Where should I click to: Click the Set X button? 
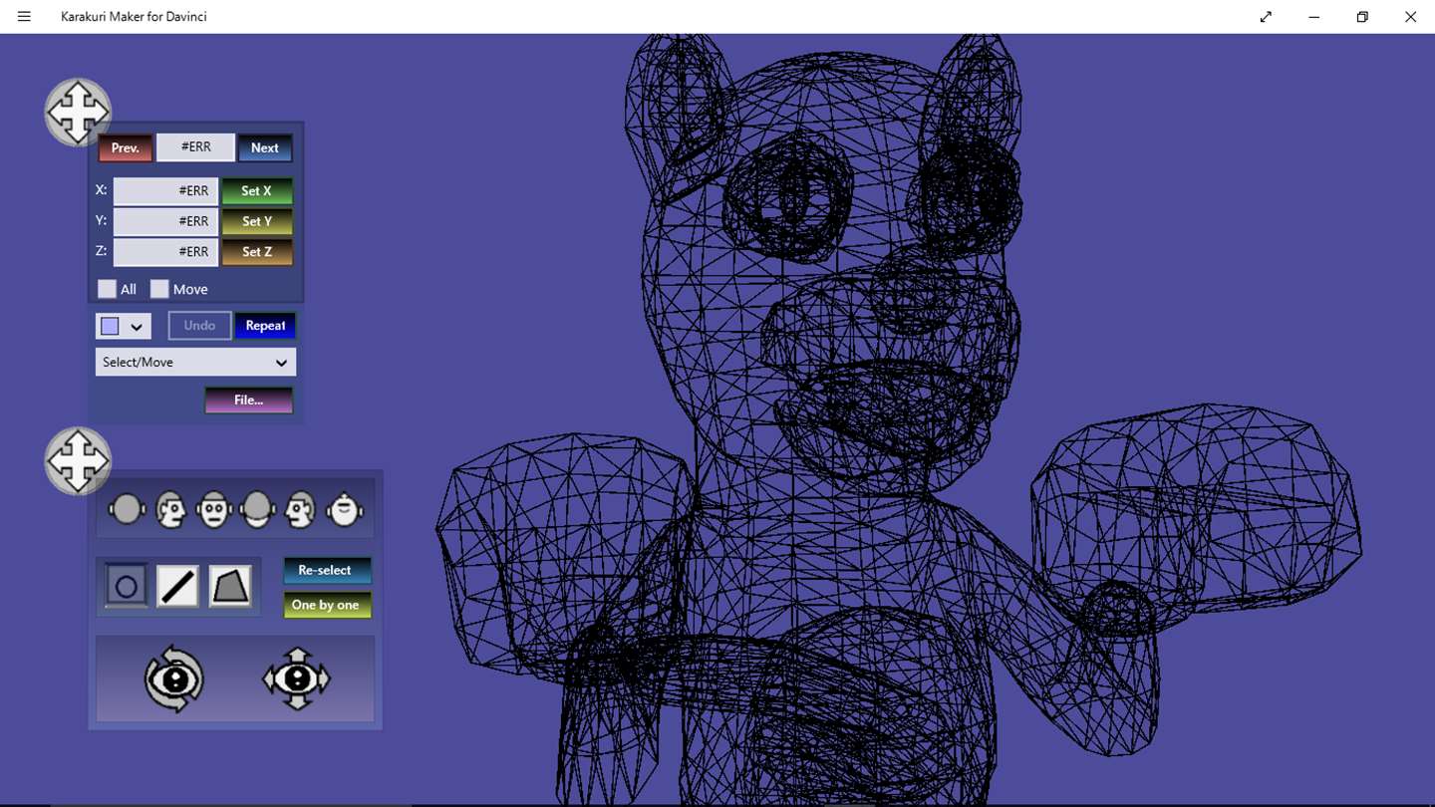click(257, 191)
